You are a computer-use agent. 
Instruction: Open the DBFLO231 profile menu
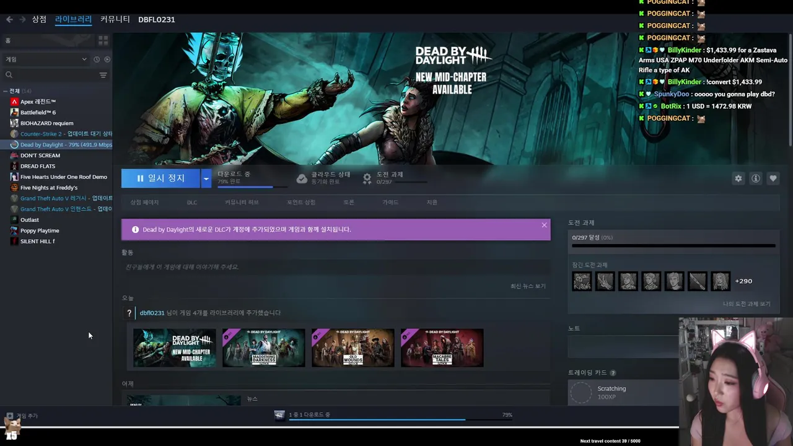click(156, 20)
